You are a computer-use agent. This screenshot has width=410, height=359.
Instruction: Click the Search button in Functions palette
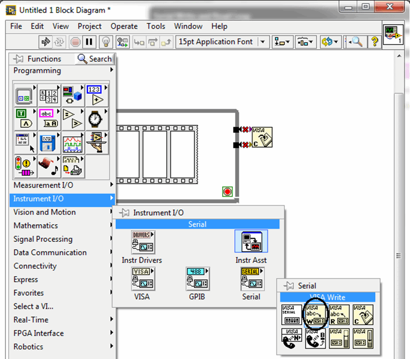(x=94, y=58)
